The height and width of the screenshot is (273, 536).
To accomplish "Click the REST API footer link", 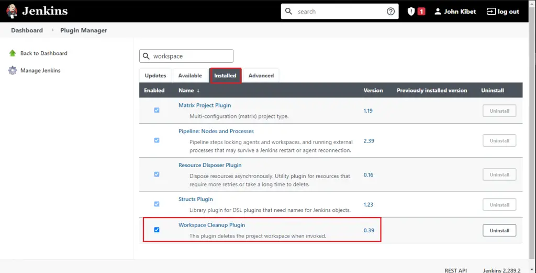I will click(x=456, y=270).
